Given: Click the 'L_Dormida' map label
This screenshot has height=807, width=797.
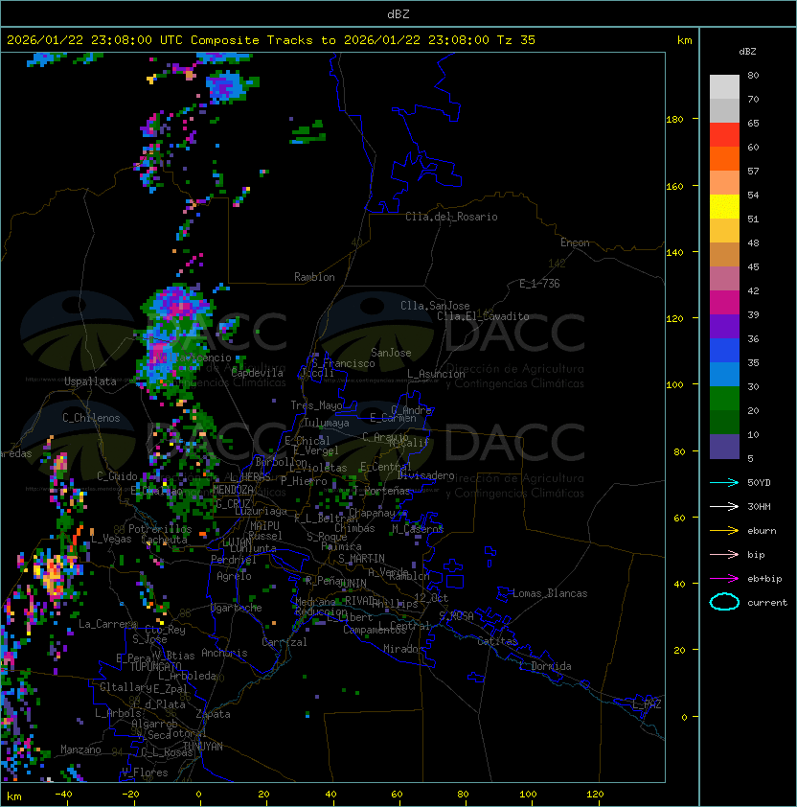Looking at the screenshot, I should [545, 666].
